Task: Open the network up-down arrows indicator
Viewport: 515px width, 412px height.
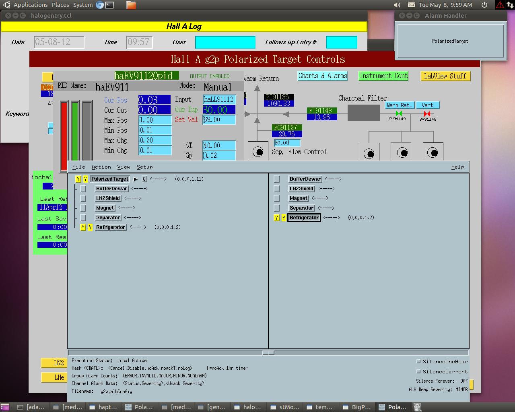Action: click(x=510, y=5)
